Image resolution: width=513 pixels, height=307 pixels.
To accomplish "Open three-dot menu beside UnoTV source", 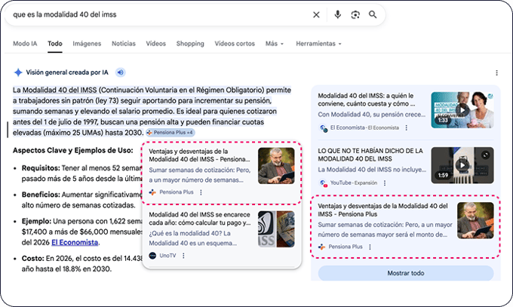I will [x=183, y=256].
